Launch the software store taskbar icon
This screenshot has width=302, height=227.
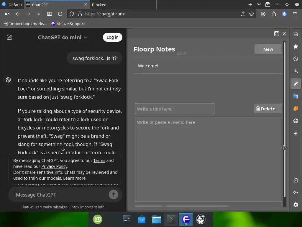coord(142,220)
